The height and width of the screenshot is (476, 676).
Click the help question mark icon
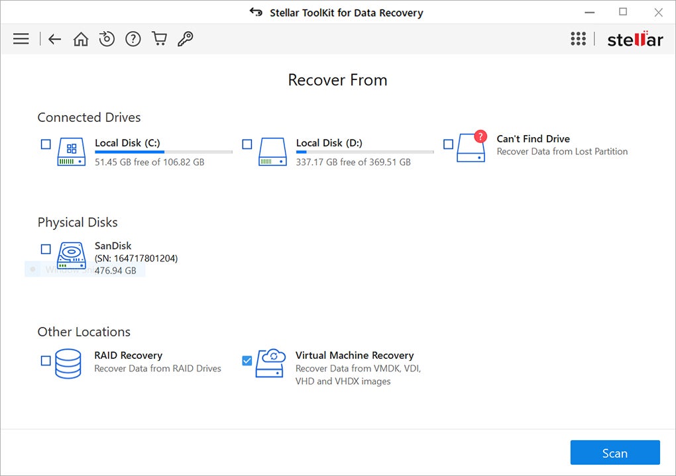click(133, 38)
